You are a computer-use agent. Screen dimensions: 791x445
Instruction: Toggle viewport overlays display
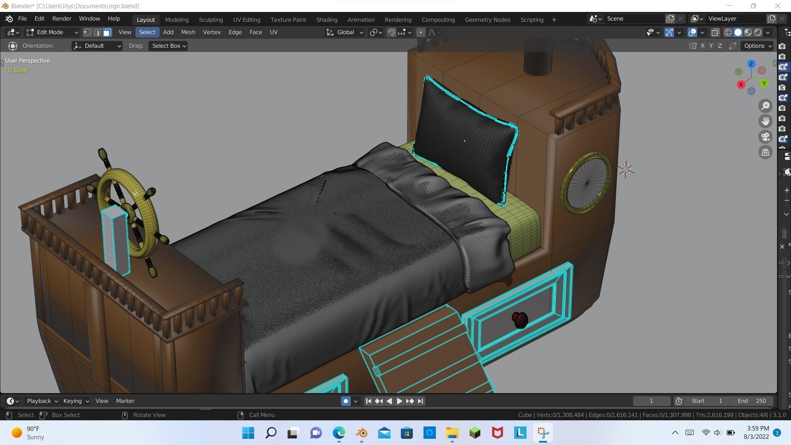tap(692, 32)
